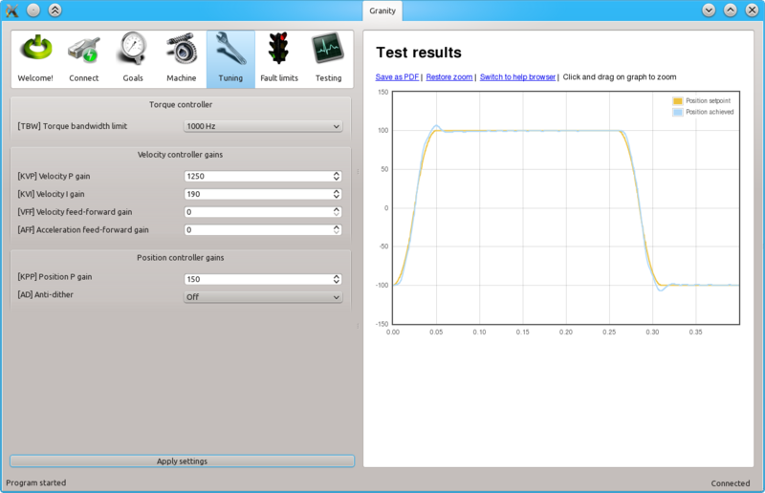Click the double-chevron title bar button

55,10
